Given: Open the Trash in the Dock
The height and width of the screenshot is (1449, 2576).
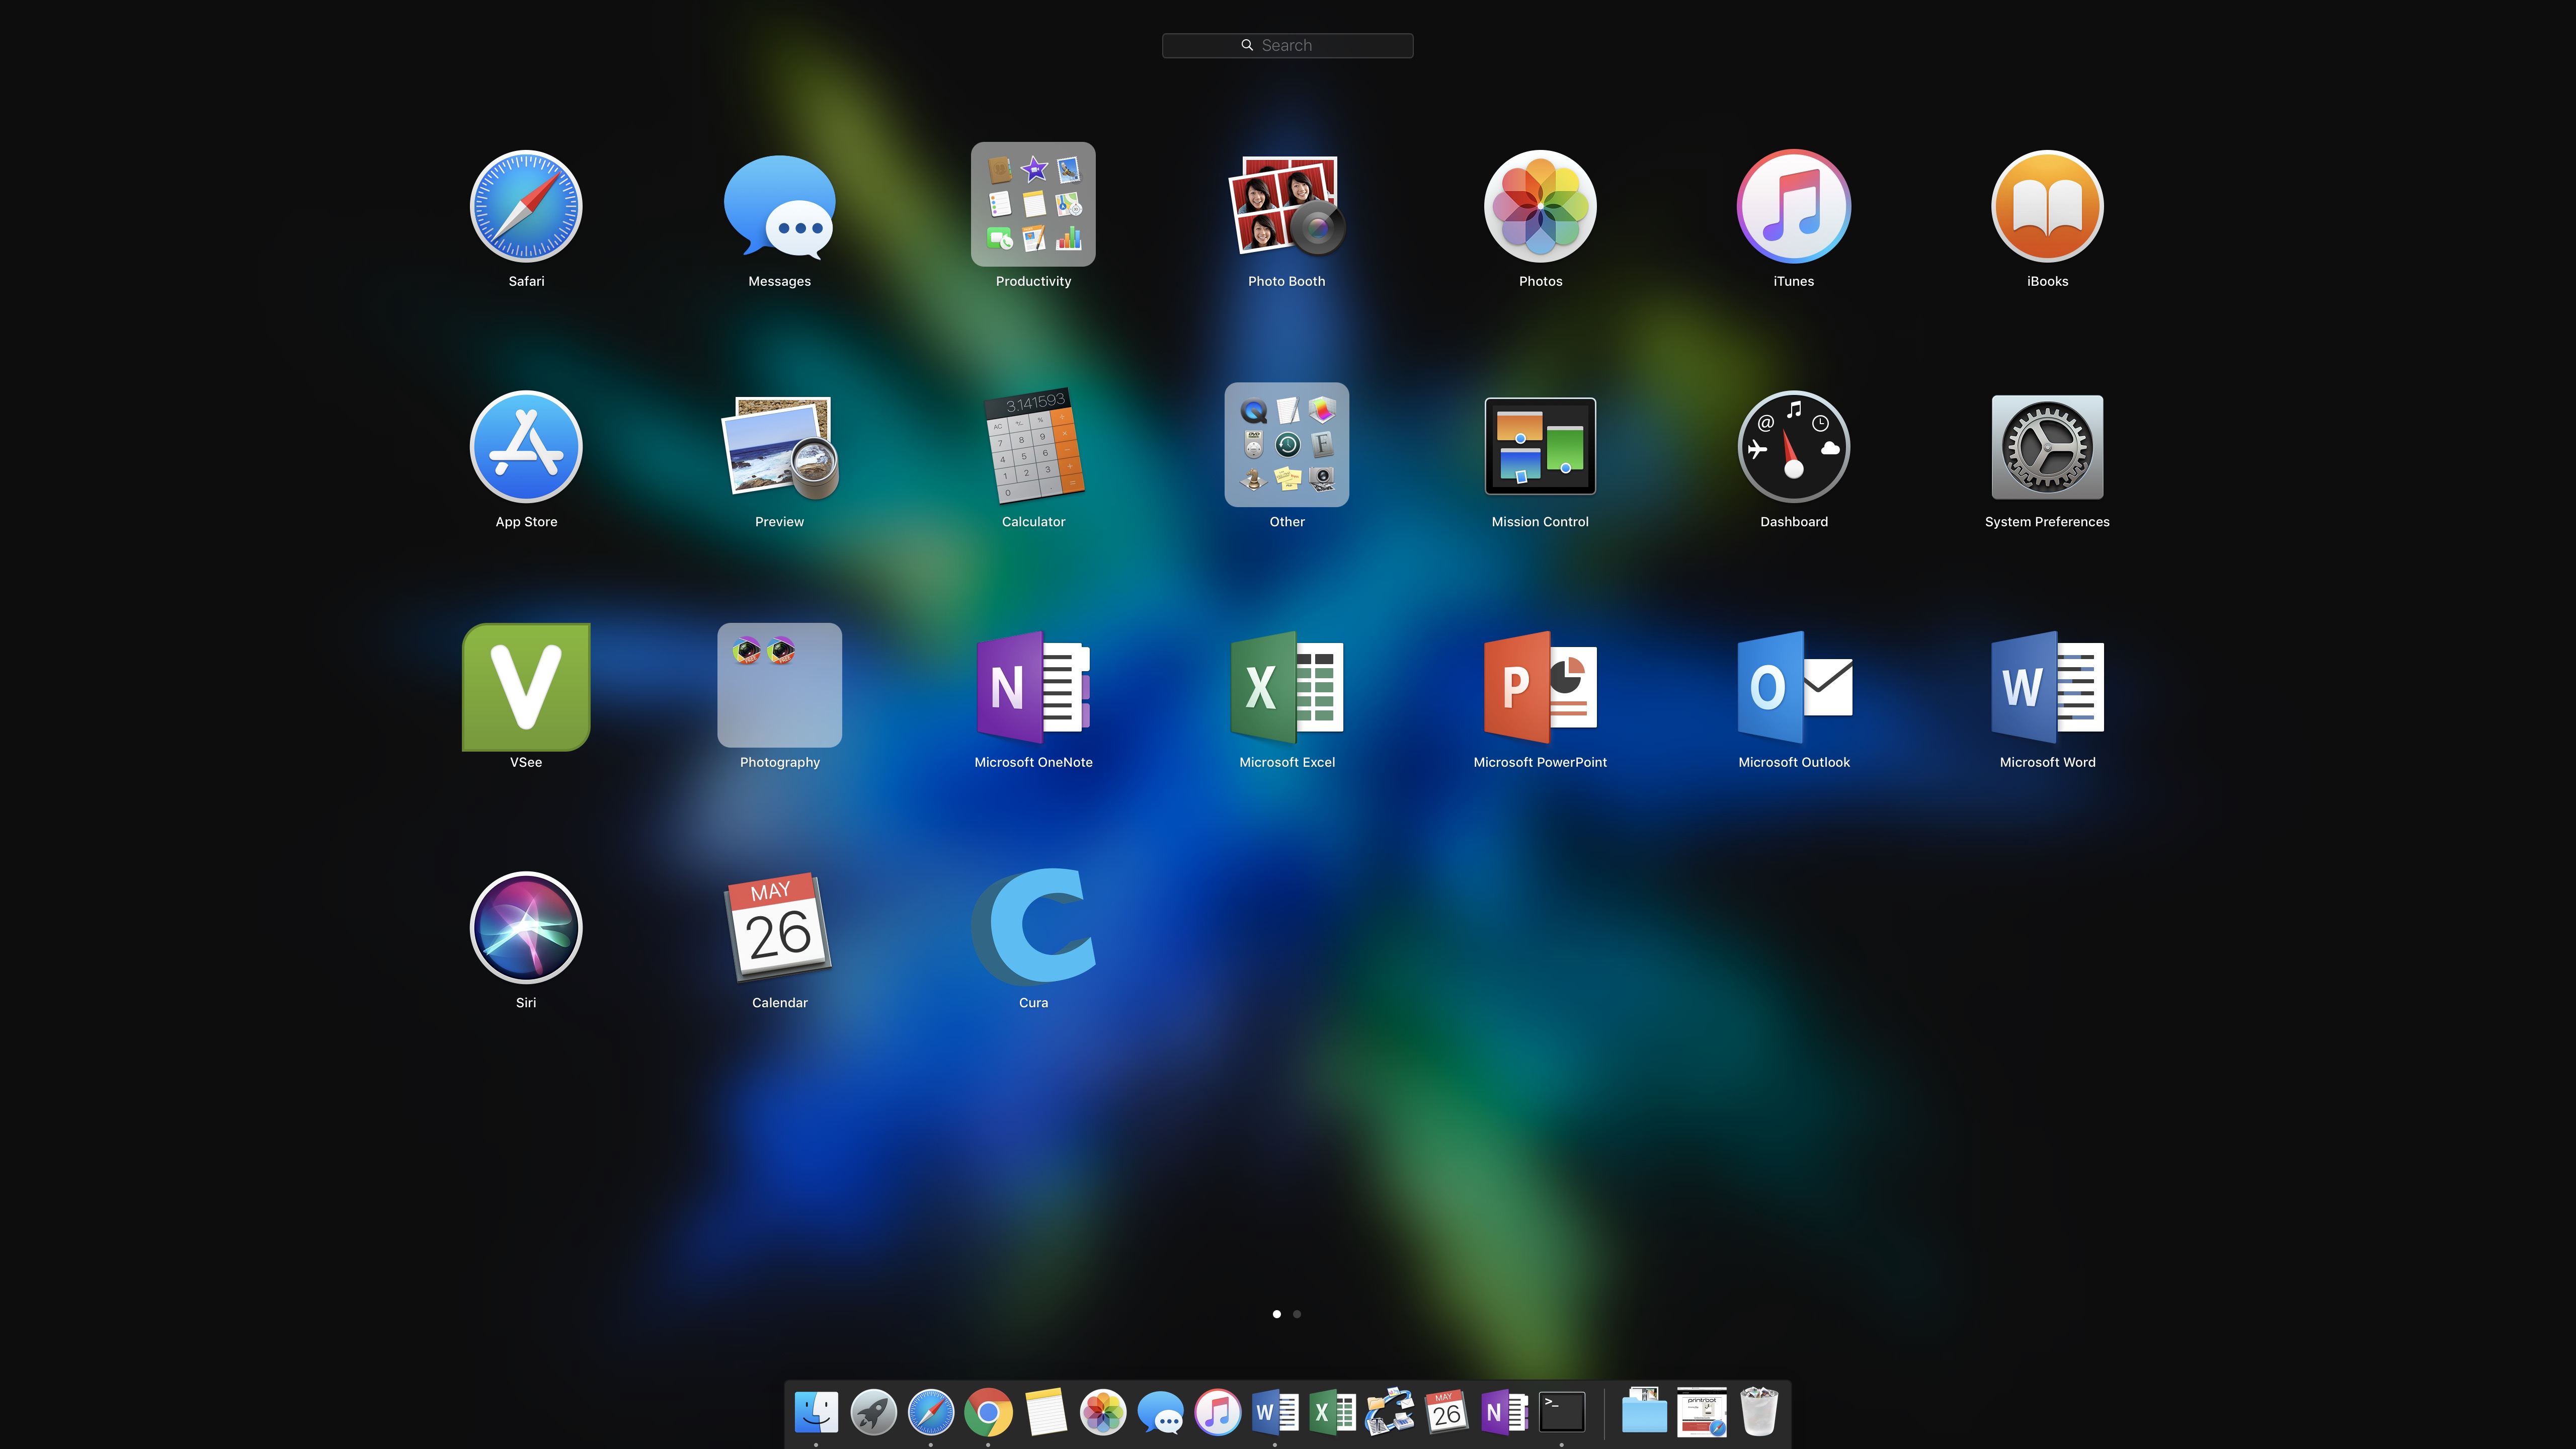Looking at the screenshot, I should (1759, 1412).
